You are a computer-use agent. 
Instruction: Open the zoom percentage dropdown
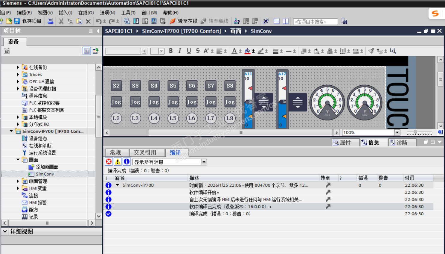coord(397,132)
